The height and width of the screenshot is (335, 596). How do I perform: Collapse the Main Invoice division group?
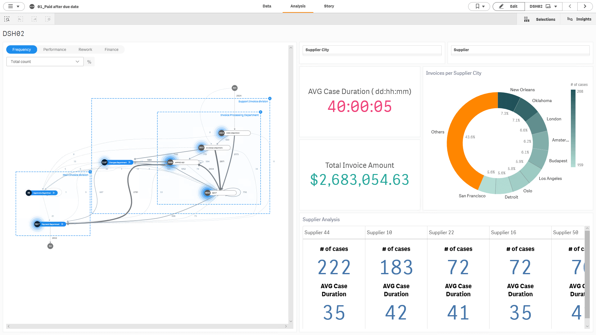(90, 172)
